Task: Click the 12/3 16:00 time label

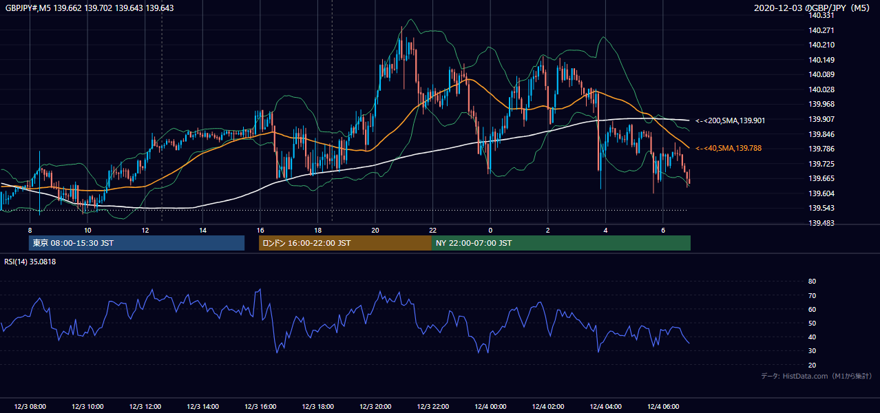Action: pyautogui.click(x=260, y=407)
